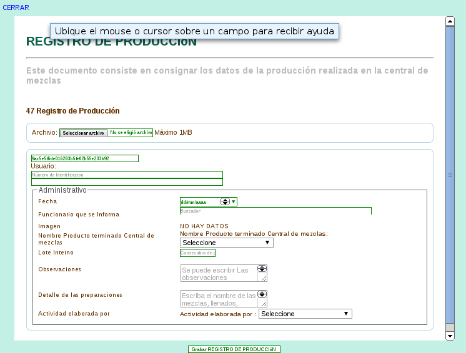
Task: Focus the Funcionario Buscador search field
Action: click(x=275, y=211)
